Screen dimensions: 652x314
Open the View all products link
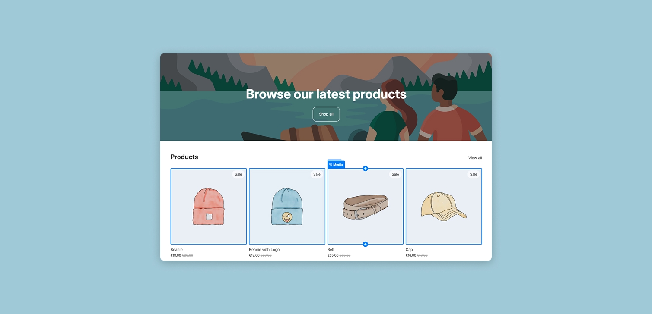(475, 158)
